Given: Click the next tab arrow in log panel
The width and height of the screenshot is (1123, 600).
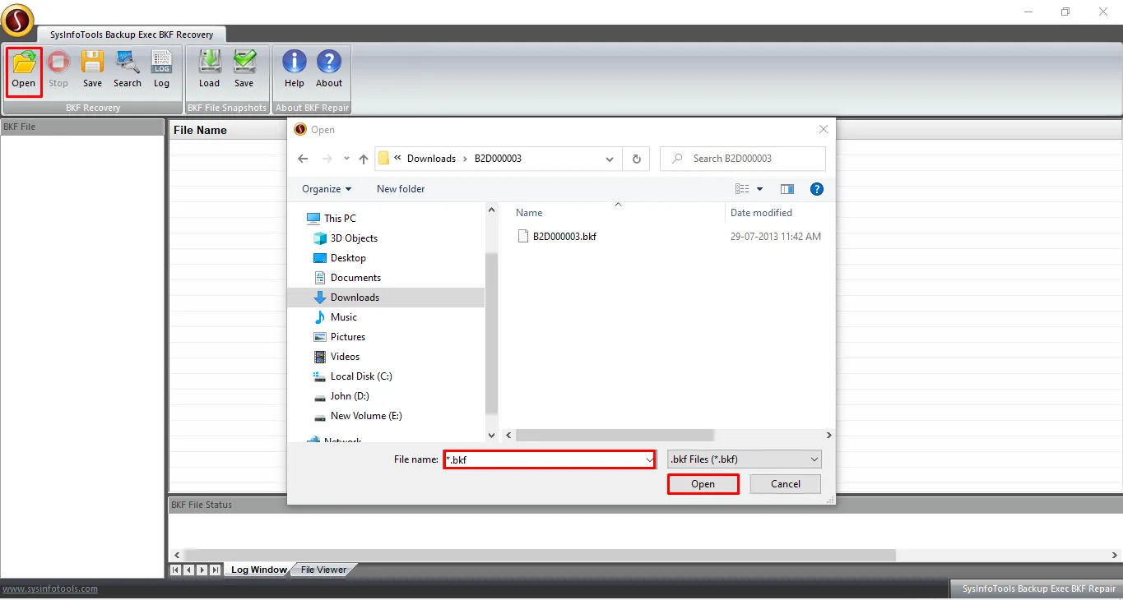Looking at the screenshot, I should pos(202,570).
